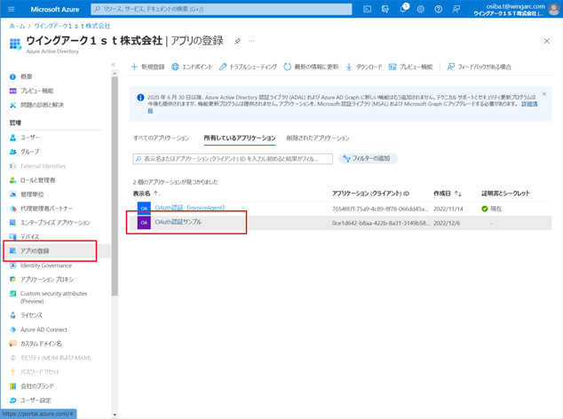Click the blue OA icon for invoiceAgent
Screen dimensions: 563x419
click(144, 208)
